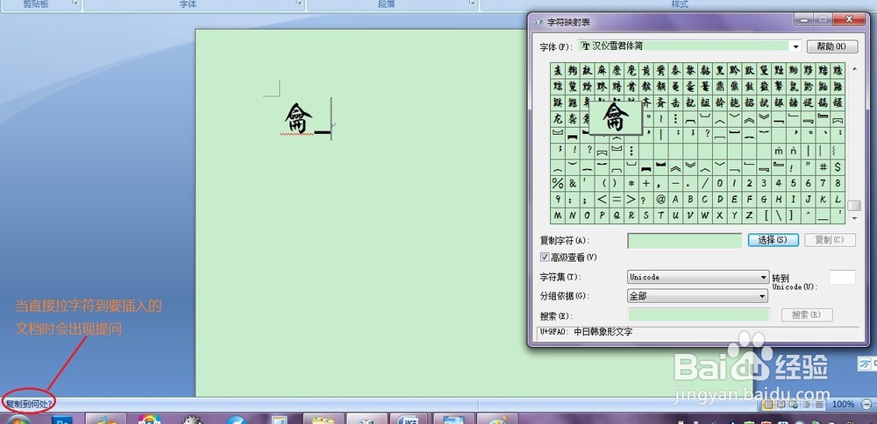The image size is (877, 424).
Task: Switch to Draft view icon
Action: tap(819, 405)
